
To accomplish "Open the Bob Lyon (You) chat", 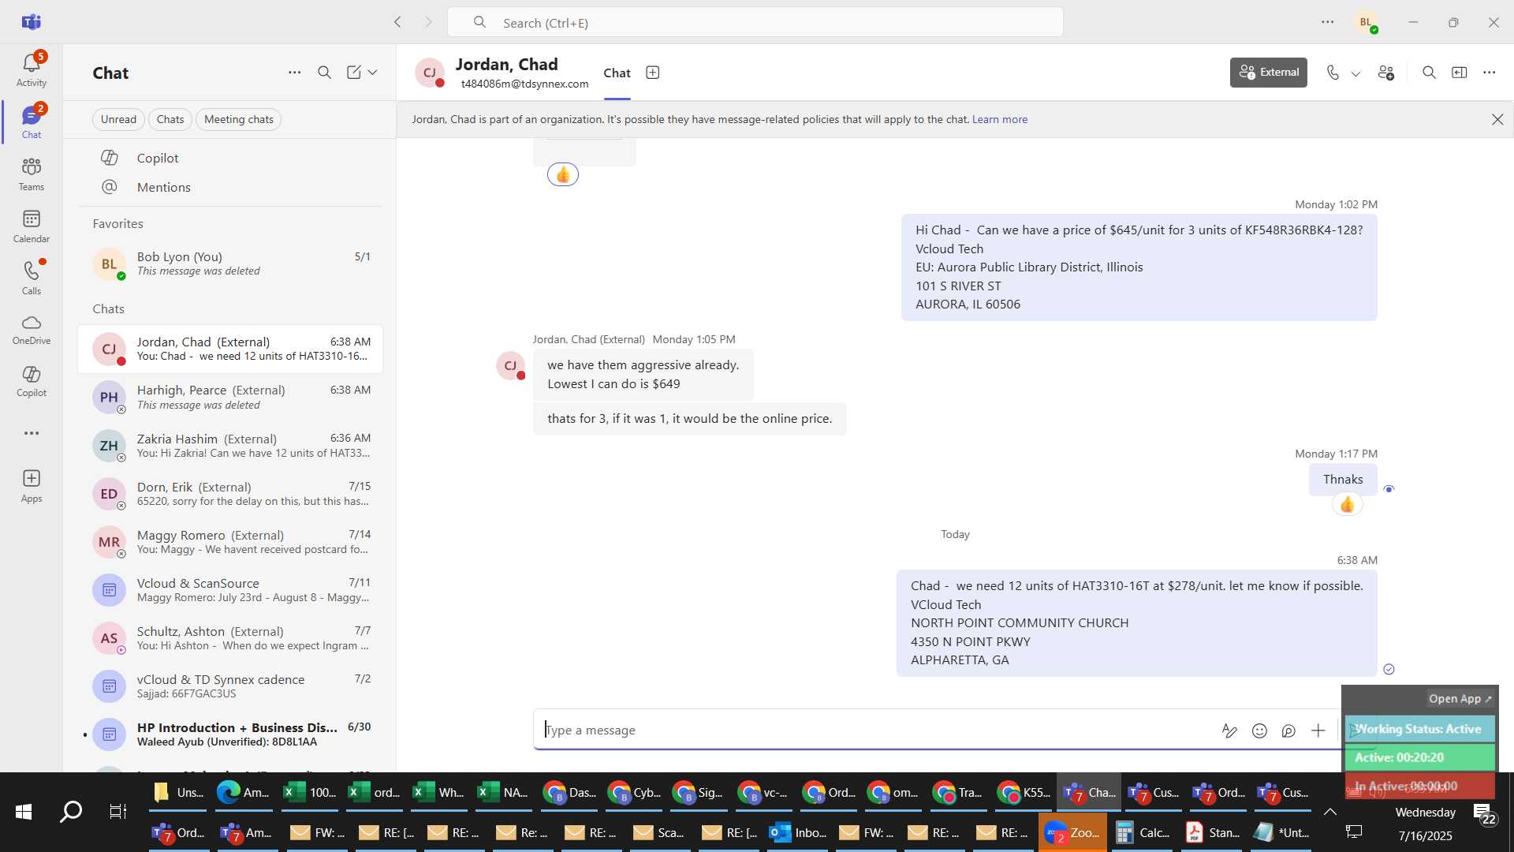I will [230, 263].
